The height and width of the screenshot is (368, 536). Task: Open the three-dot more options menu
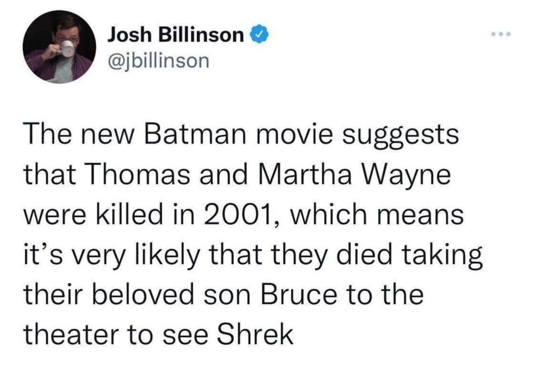tap(501, 35)
